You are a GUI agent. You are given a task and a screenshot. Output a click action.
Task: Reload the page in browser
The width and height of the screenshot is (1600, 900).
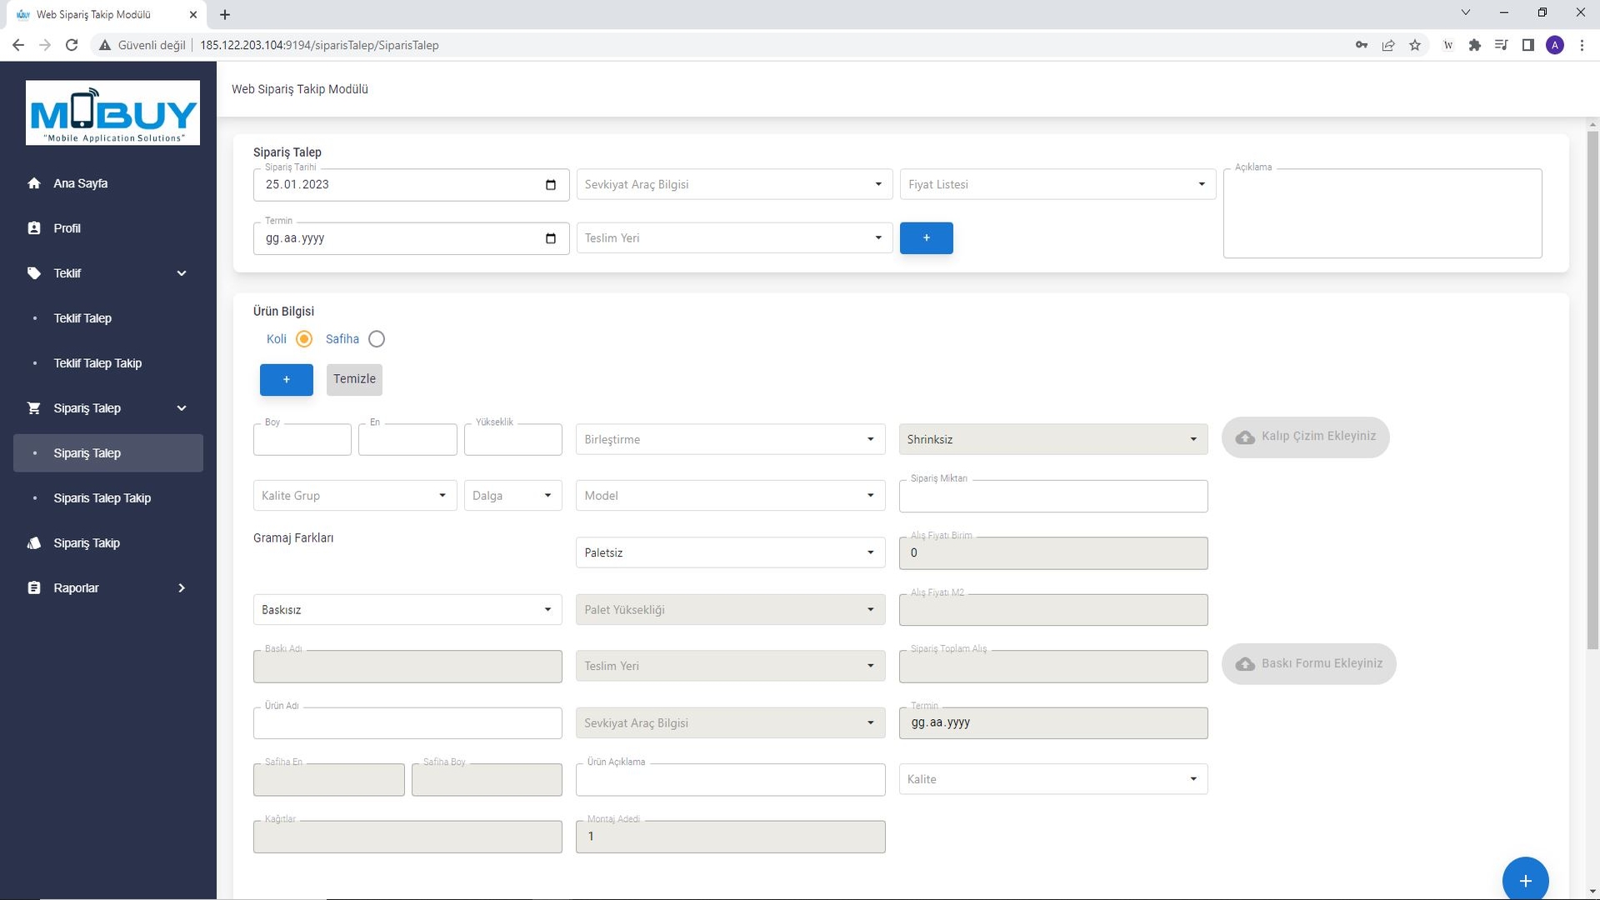72,45
